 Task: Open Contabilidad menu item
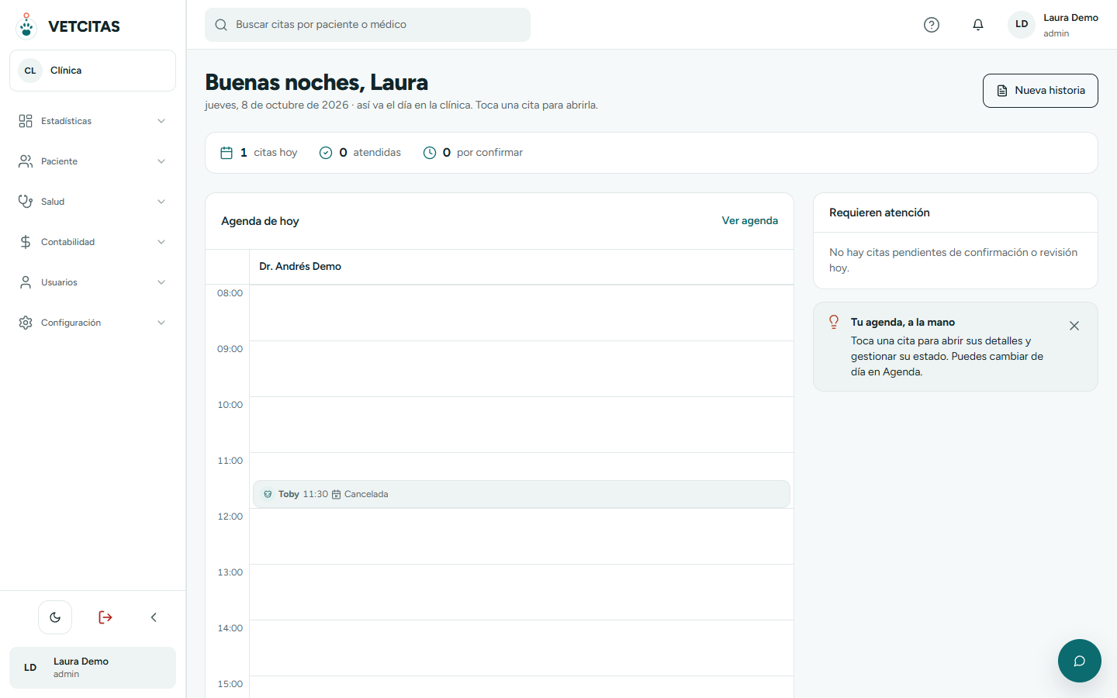pos(92,242)
